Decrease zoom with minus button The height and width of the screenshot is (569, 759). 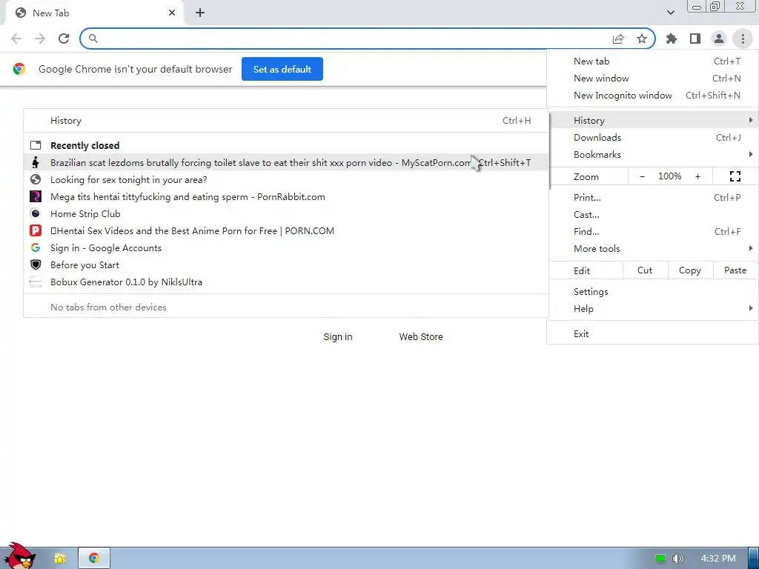(x=642, y=176)
